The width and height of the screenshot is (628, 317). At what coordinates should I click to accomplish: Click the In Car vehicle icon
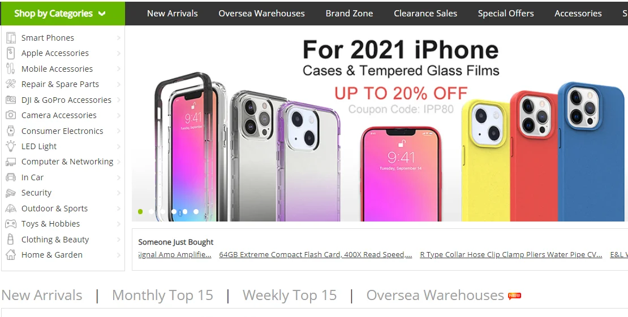tap(11, 177)
